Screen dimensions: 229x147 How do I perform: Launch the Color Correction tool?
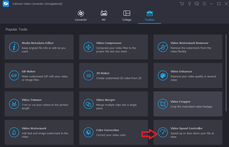[x=113, y=132]
